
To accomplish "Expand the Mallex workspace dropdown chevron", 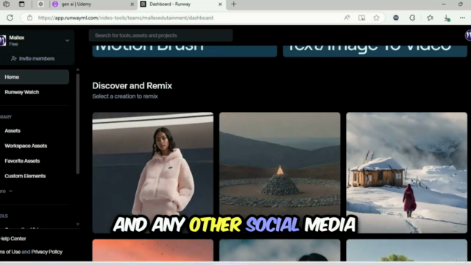I will point(67,40).
